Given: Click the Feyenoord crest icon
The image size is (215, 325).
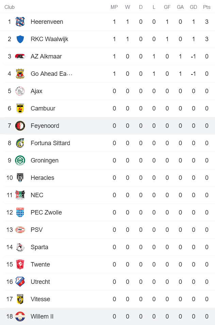Looking at the screenshot, I should [20, 125].
